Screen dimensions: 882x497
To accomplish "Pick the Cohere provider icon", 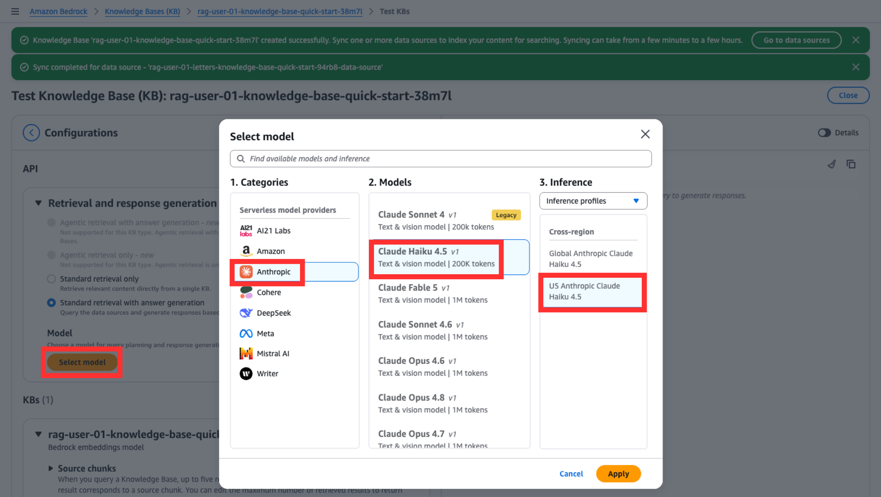I will point(246,292).
